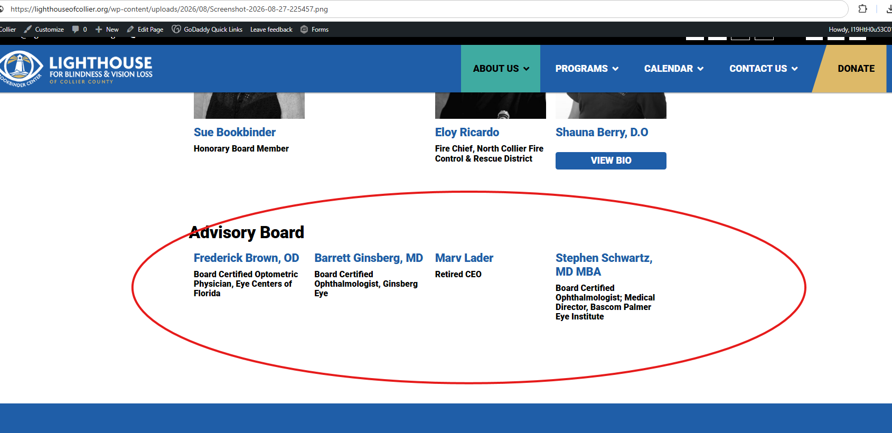This screenshot has height=433, width=892.
Task: Expand the Programs menu chevron
Action: [x=615, y=69]
